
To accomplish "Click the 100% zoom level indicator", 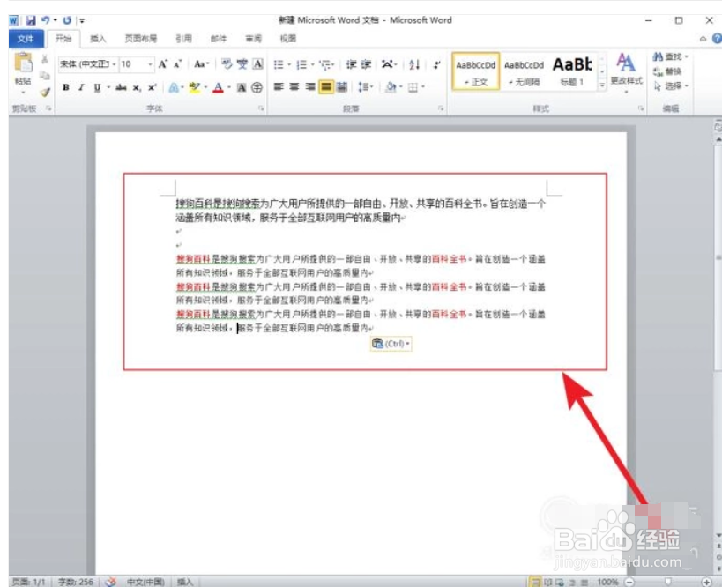I will tap(607, 582).
